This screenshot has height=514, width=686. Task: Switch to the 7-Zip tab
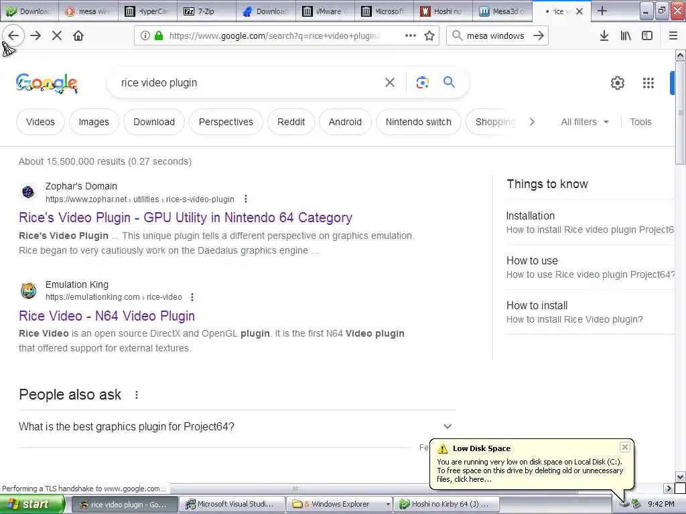[206, 11]
